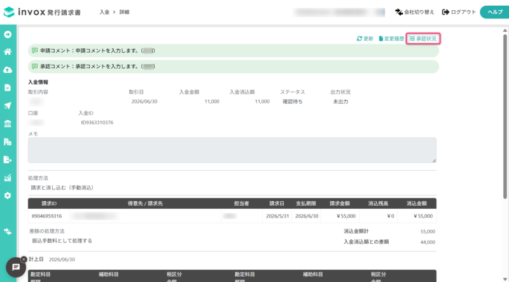Open the settings gear icon in the sidebar
Image resolution: width=509 pixels, height=282 pixels.
pos(8,195)
